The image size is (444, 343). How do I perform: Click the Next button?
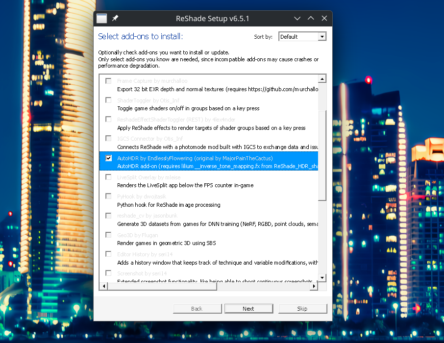coord(248,309)
